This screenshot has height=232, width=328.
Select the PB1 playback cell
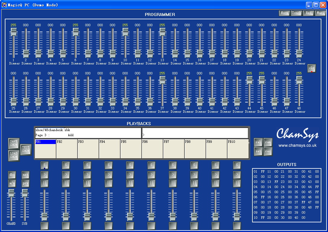(45, 149)
